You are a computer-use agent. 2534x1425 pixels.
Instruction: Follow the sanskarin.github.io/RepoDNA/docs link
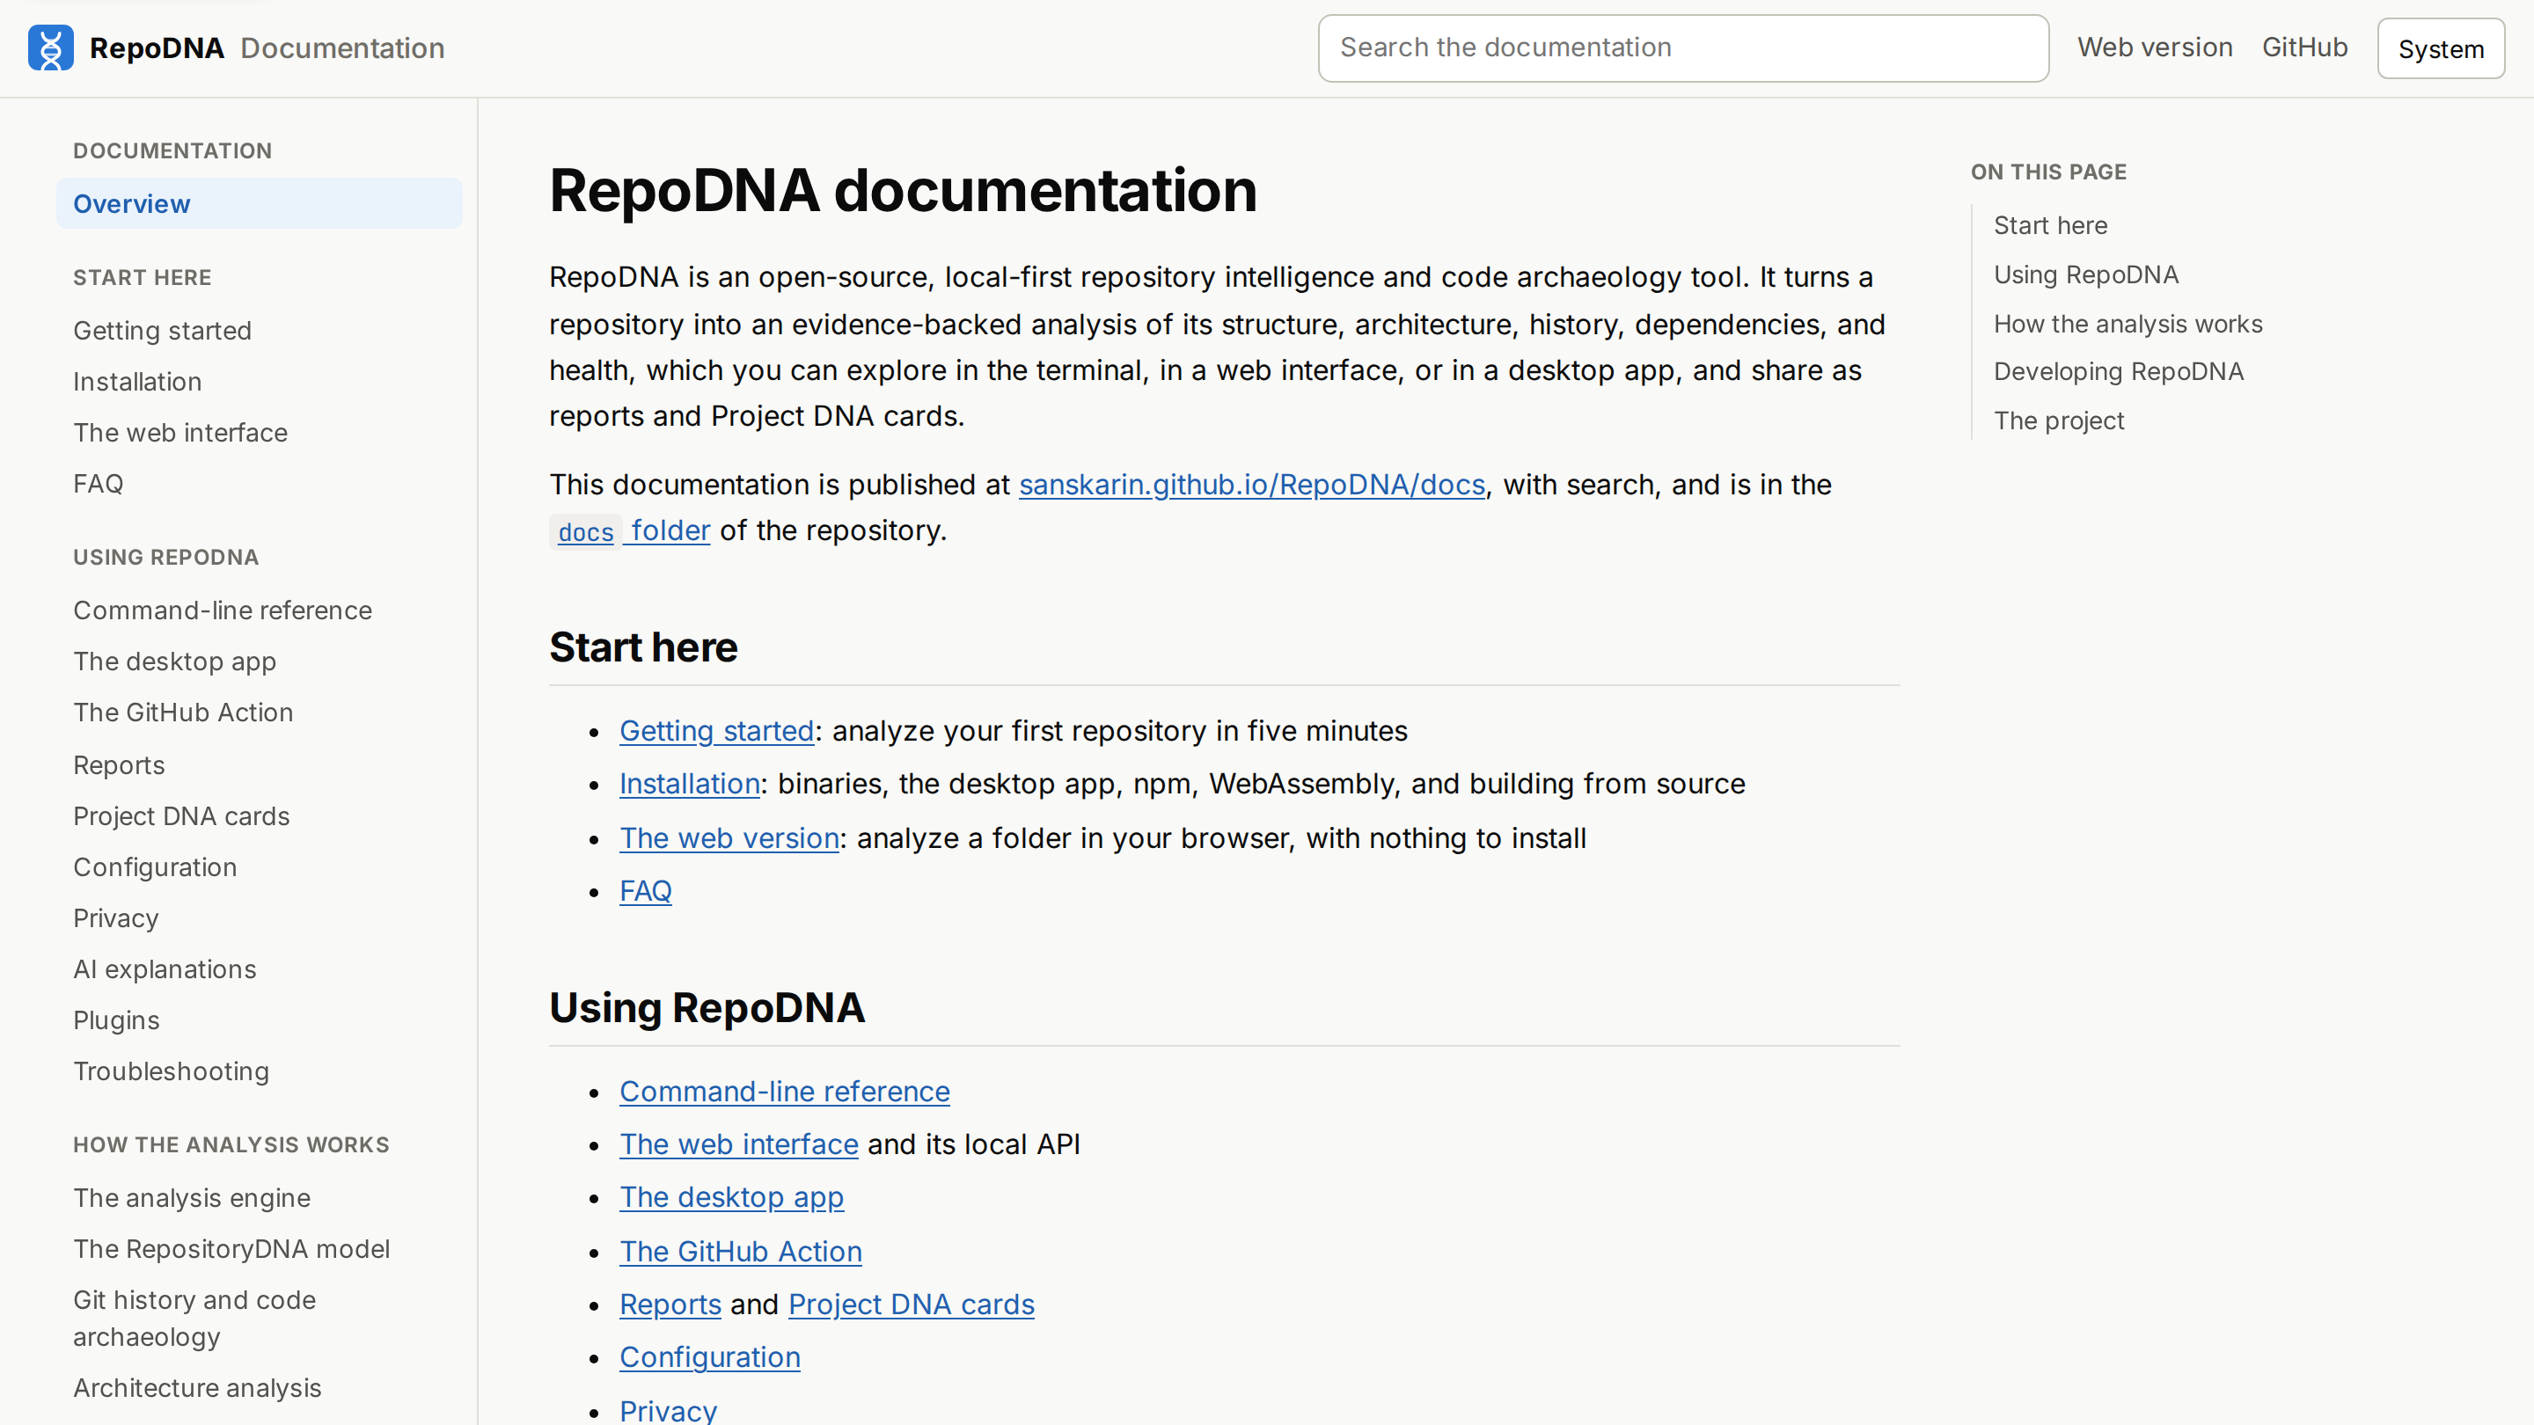(x=1251, y=485)
